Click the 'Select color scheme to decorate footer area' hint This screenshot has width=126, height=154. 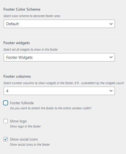(x=32, y=16)
